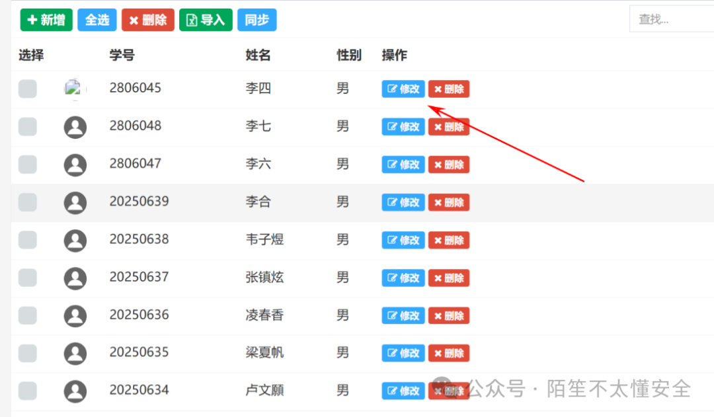The height and width of the screenshot is (417, 714).
Task: Click the 姓名 column header
Action: pos(257,56)
